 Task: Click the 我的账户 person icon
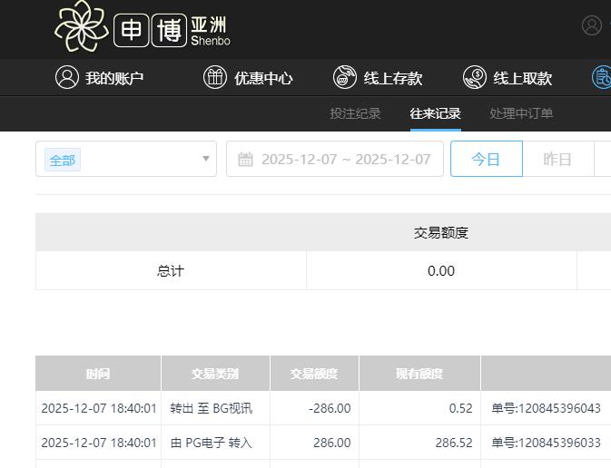pos(67,78)
